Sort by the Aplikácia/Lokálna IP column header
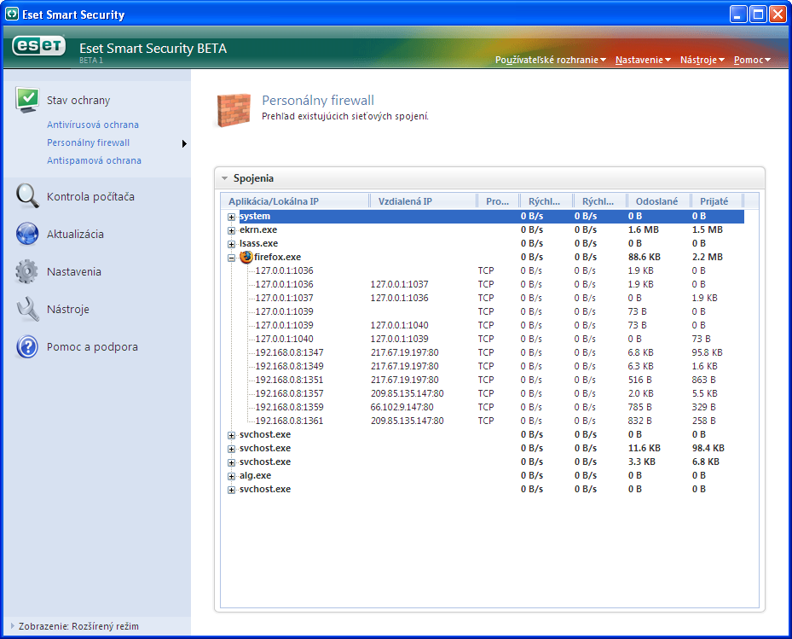Viewport: 792px width, 639px height. (x=296, y=201)
